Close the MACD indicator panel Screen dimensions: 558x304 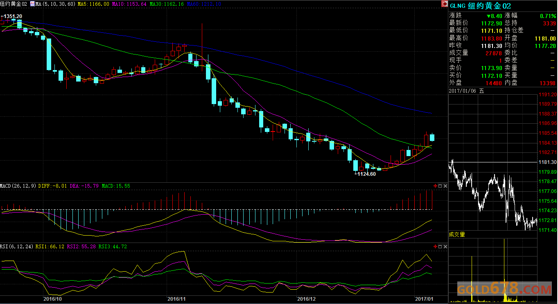445,186
